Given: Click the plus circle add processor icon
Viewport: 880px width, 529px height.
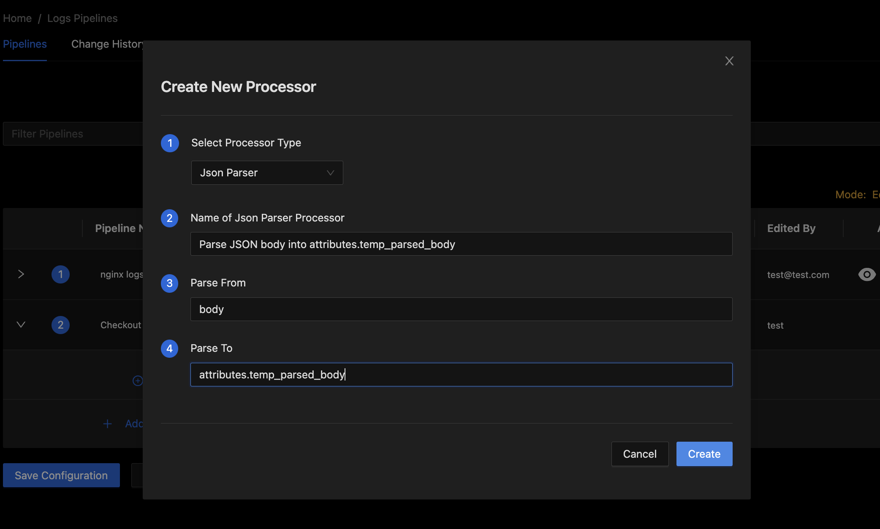Looking at the screenshot, I should (x=138, y=381).
